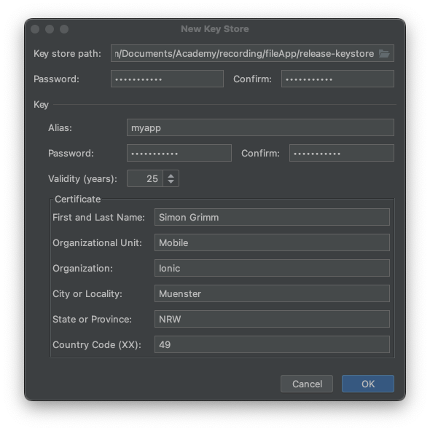Focus the Key store path field

coord(245,53)
